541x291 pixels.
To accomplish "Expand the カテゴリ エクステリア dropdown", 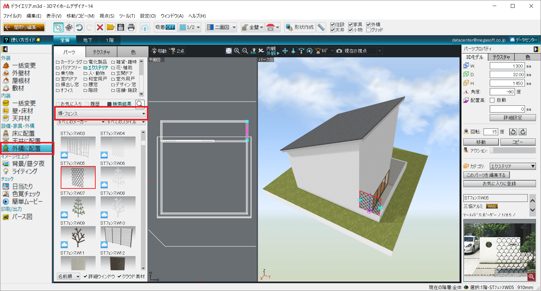I will (513, 166).
